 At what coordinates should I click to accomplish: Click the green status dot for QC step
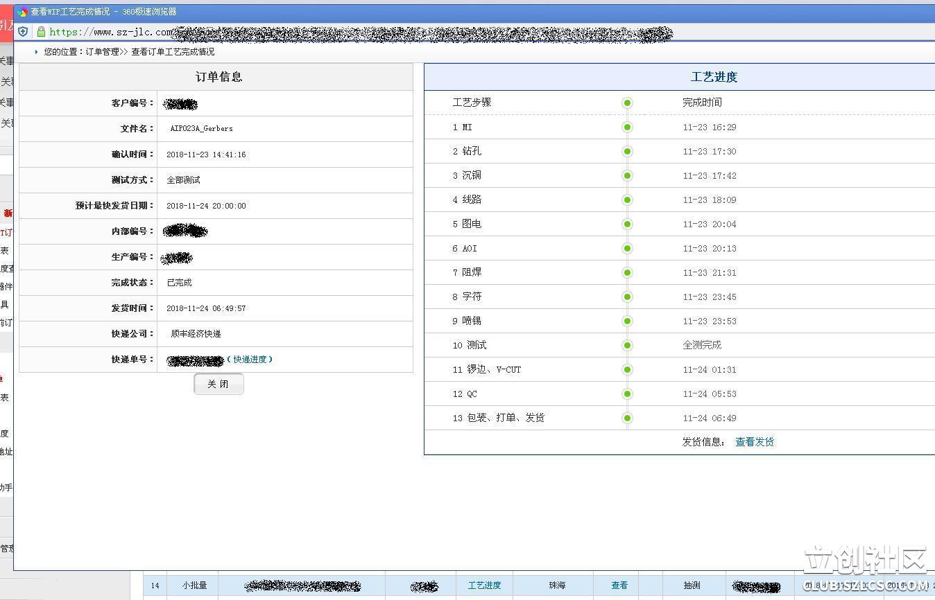627,394
